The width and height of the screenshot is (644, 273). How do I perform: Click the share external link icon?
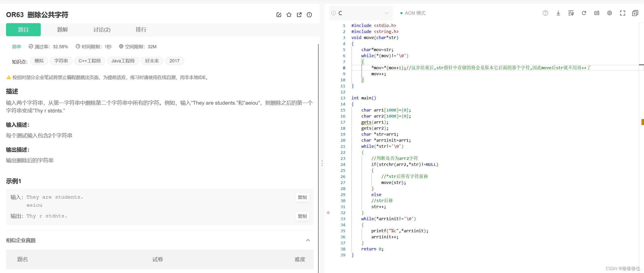point(299,15)
